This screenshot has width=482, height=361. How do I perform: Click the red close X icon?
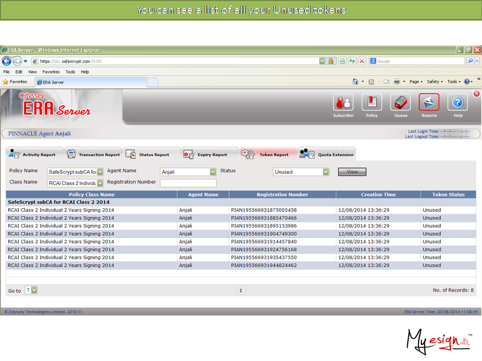click(x=476, y=94)
